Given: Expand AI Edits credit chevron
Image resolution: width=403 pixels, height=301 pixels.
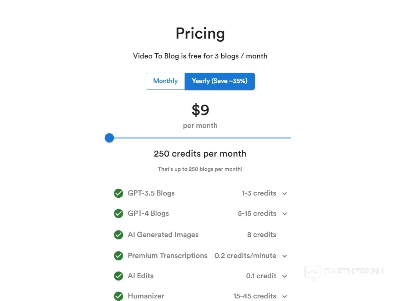Looking at the screenshot, I should [284, 276].
